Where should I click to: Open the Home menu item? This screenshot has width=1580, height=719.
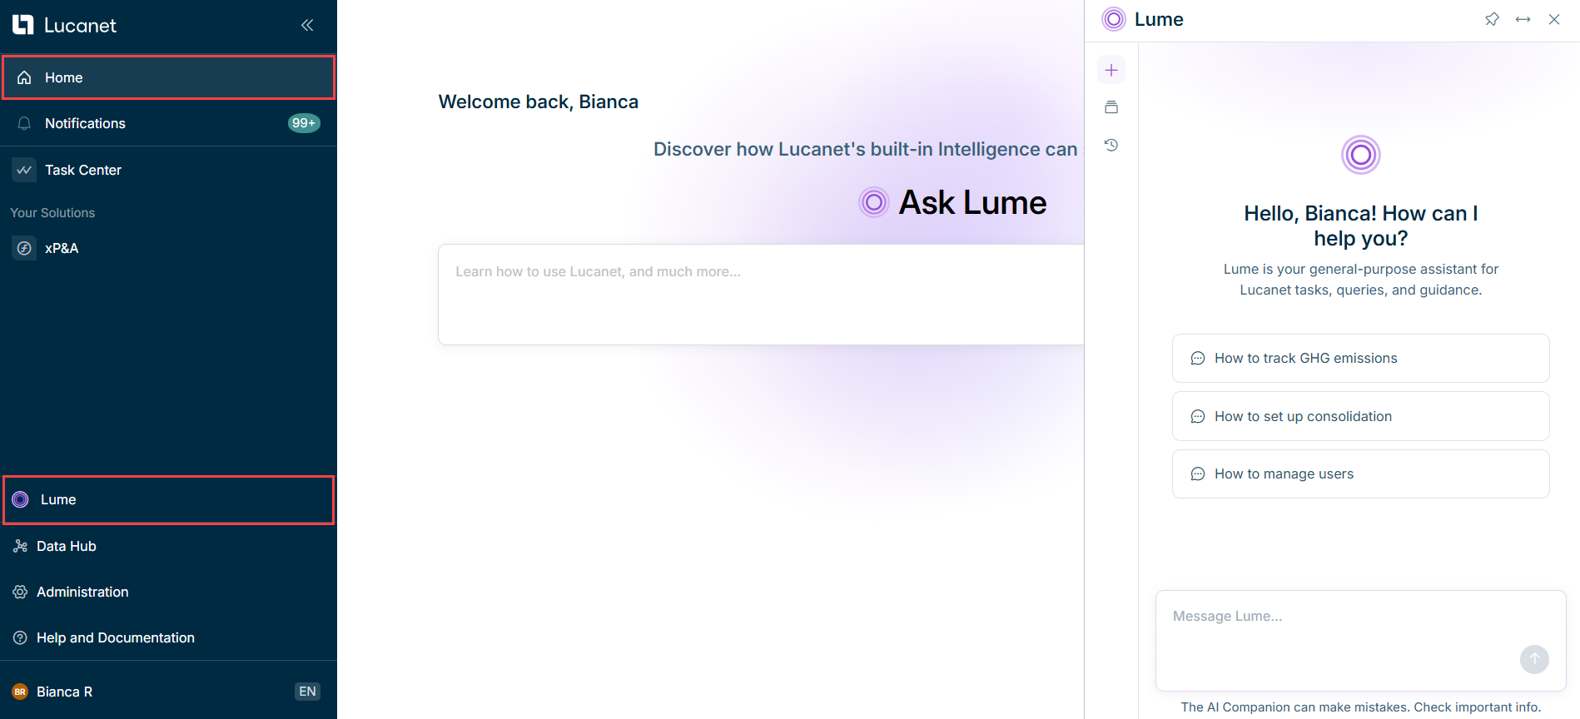coord(169,77)
